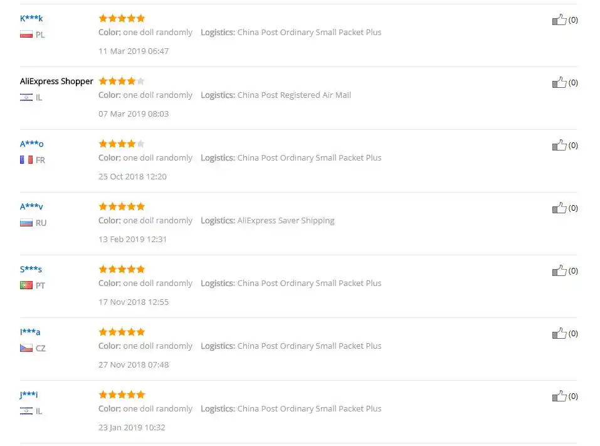Click the French flag next to FR
The width and height of the screenshot is (600, 446).
26,160
